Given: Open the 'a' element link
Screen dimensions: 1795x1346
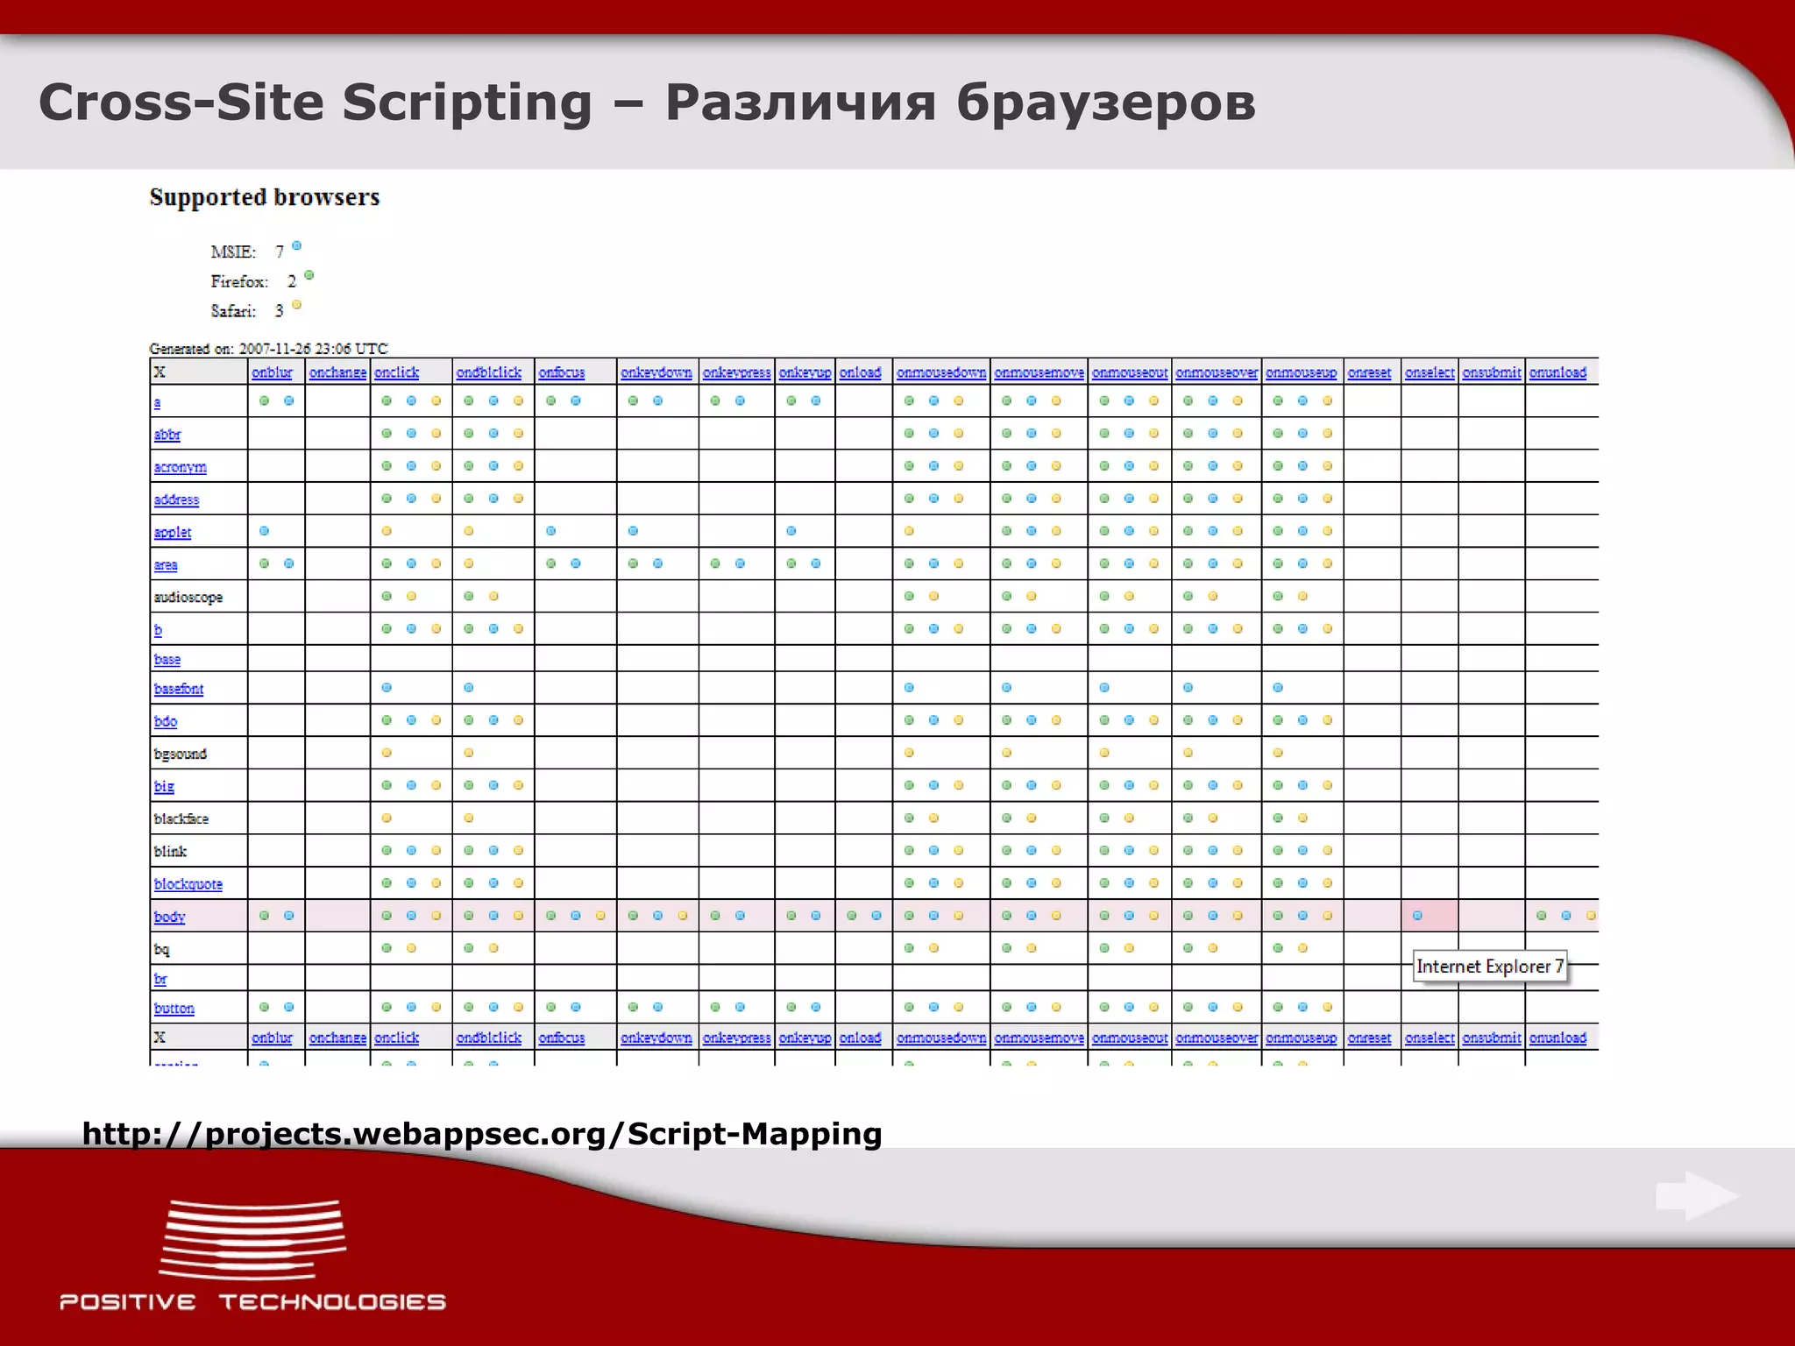Looking at the screenshot, I should pos(158,402).
